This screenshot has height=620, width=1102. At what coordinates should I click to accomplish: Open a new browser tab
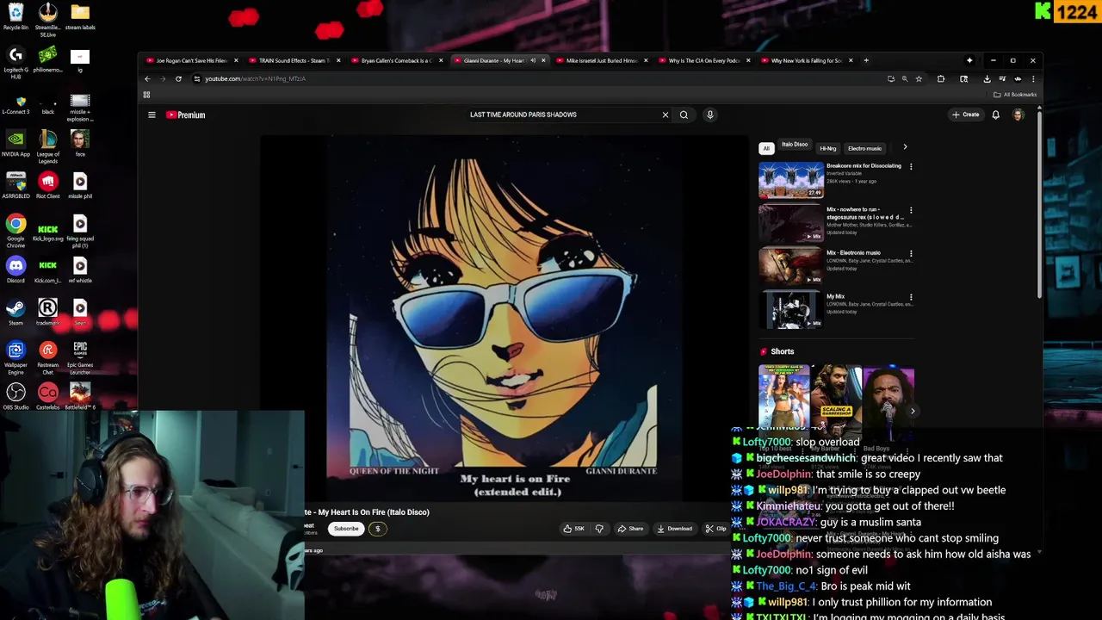pyautogui.click(x=866, y=60)
